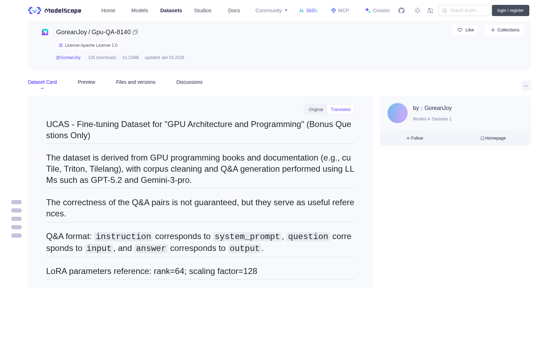Click the "answer" code term
Screen dimensions: 559x349
point(151,248)
